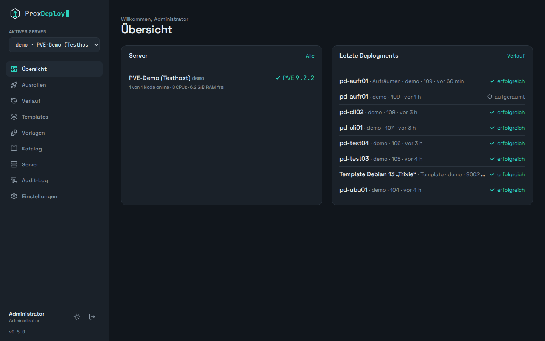
Task: Click the checkmark on Debian Trixie row
Action: tap(492, 174)
